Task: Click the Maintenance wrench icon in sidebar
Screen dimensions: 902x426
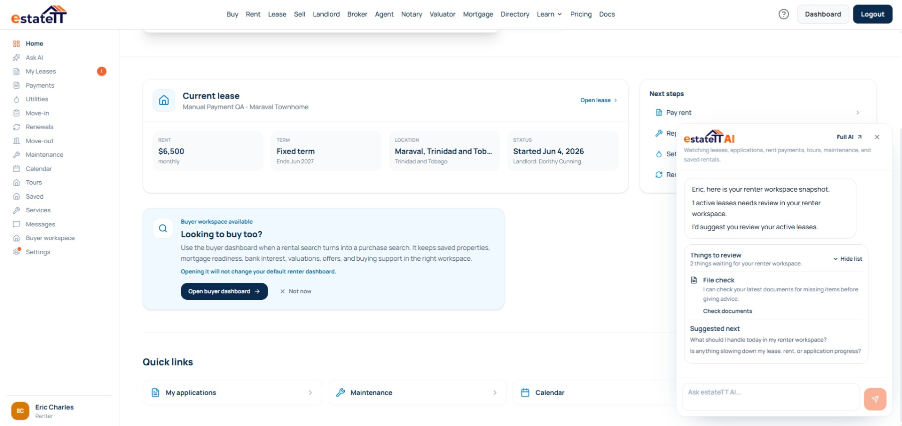Action: 17,155
